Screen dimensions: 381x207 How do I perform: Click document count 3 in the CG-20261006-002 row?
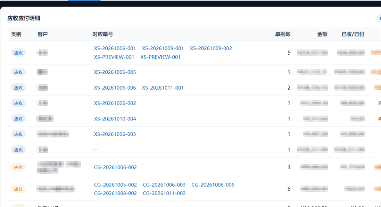[x=289, y=167]
